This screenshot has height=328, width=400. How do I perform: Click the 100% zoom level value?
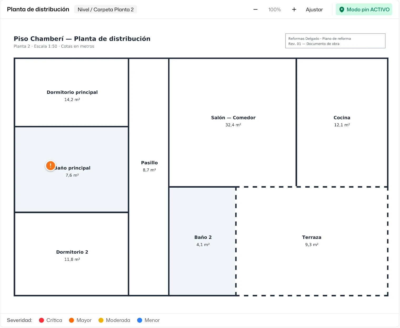coord(274,9)
